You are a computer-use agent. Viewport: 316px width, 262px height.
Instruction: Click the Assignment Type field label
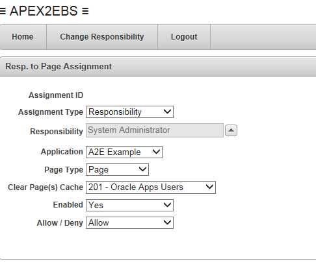[51, 112]
